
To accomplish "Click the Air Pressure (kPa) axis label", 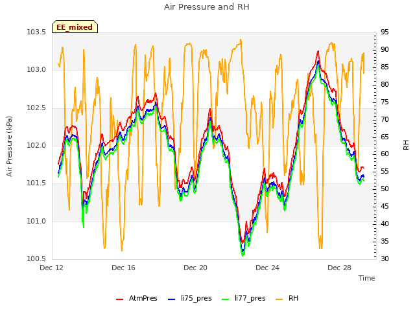I will click(9, 146).
